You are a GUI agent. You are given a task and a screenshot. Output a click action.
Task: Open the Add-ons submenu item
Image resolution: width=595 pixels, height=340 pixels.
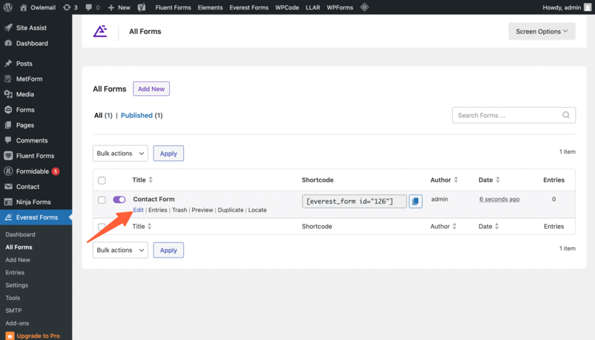tap(17, 323)
